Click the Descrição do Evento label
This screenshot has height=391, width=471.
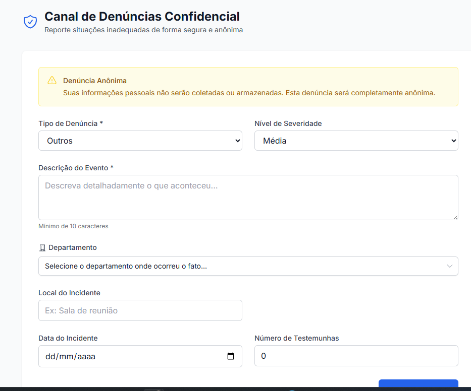[75, 168]
